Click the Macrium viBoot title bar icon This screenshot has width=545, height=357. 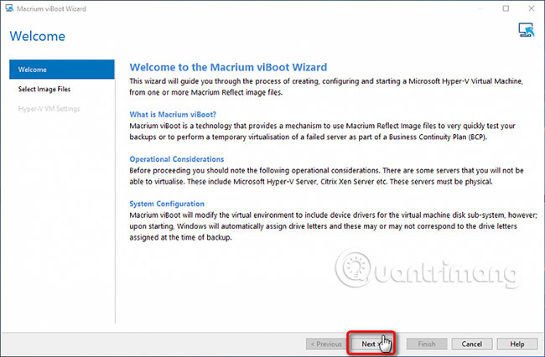[9, 8]
